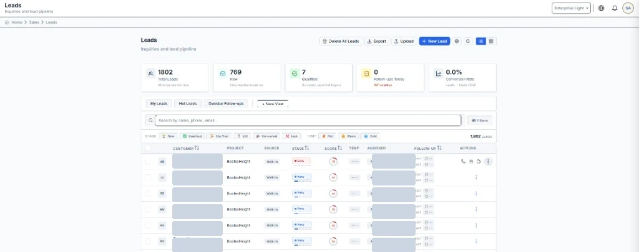Click the Total Leads people icon
Viewport: 639px width, 252px height.
click(x=151, y=73)
